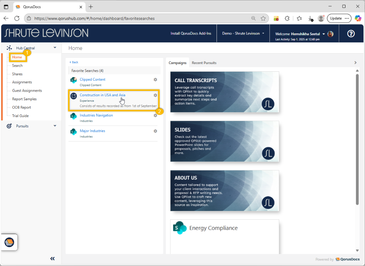Open the Call Transcripts campaign card
Viewport: 365px width, 266px height.
(x=225, y=92)
